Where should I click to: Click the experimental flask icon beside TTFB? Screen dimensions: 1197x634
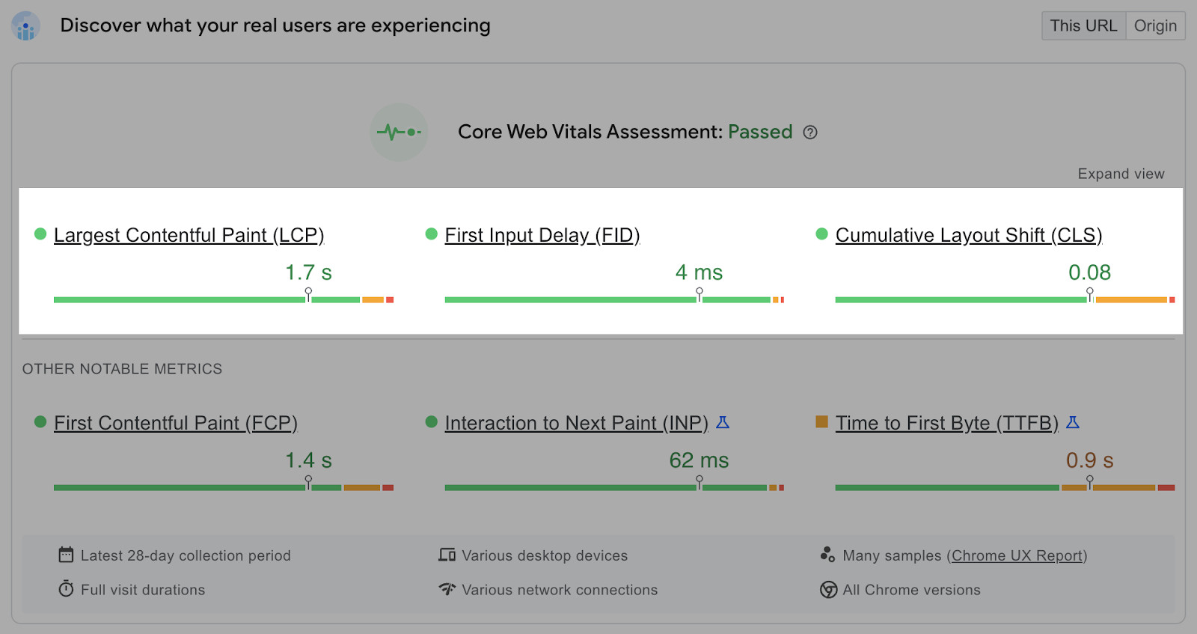(x=1074, y=422)
